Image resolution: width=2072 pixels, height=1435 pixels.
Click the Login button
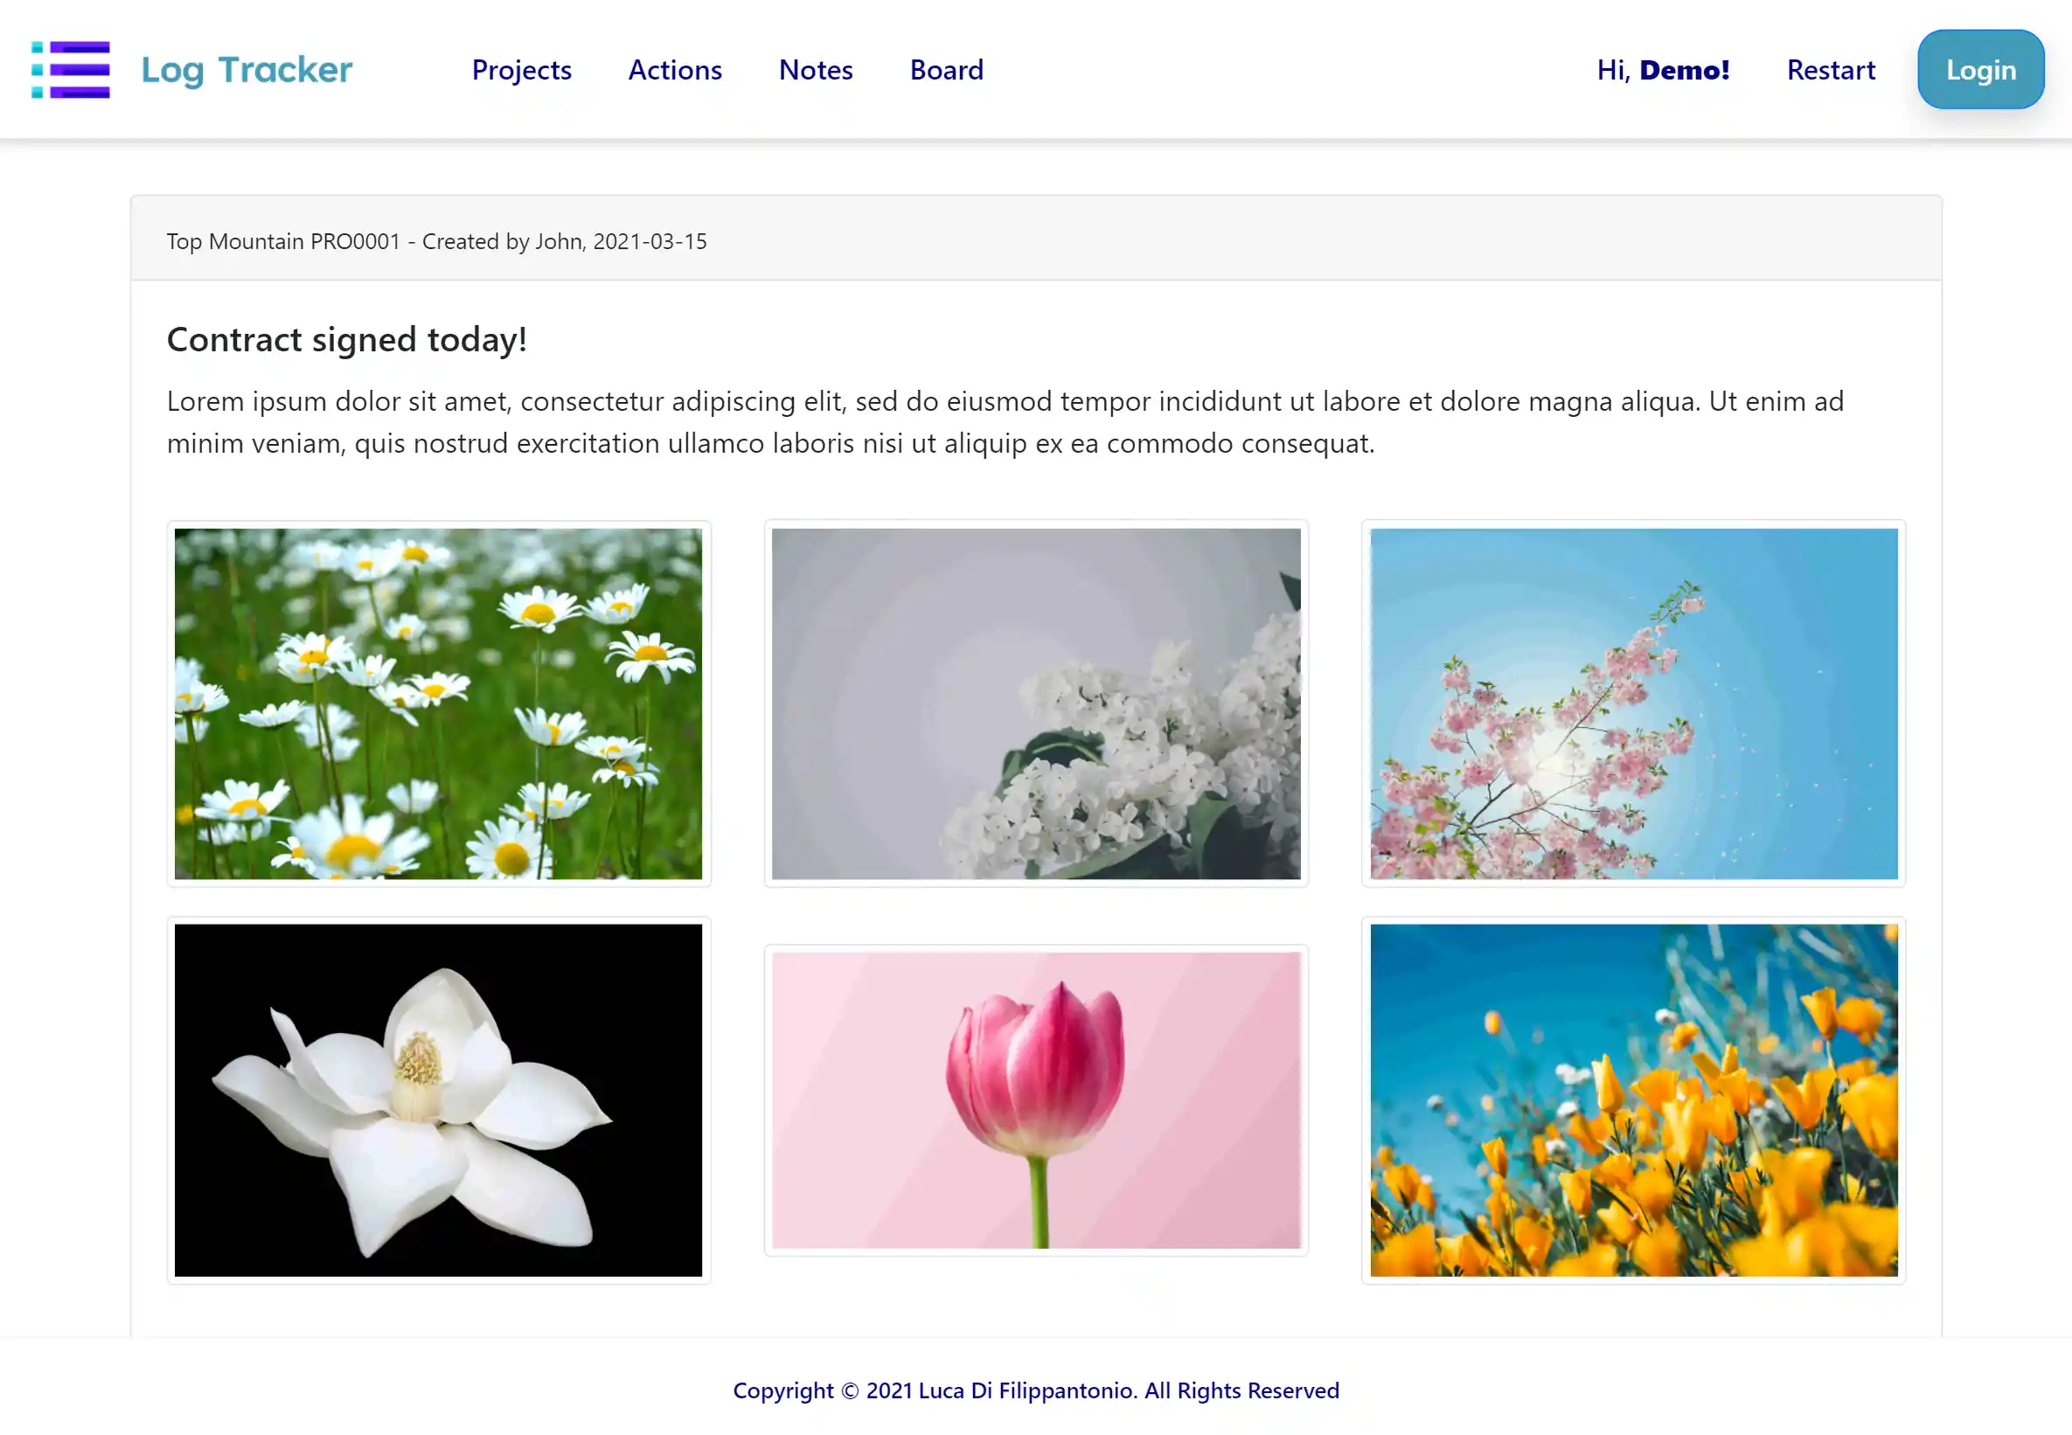1979,70
